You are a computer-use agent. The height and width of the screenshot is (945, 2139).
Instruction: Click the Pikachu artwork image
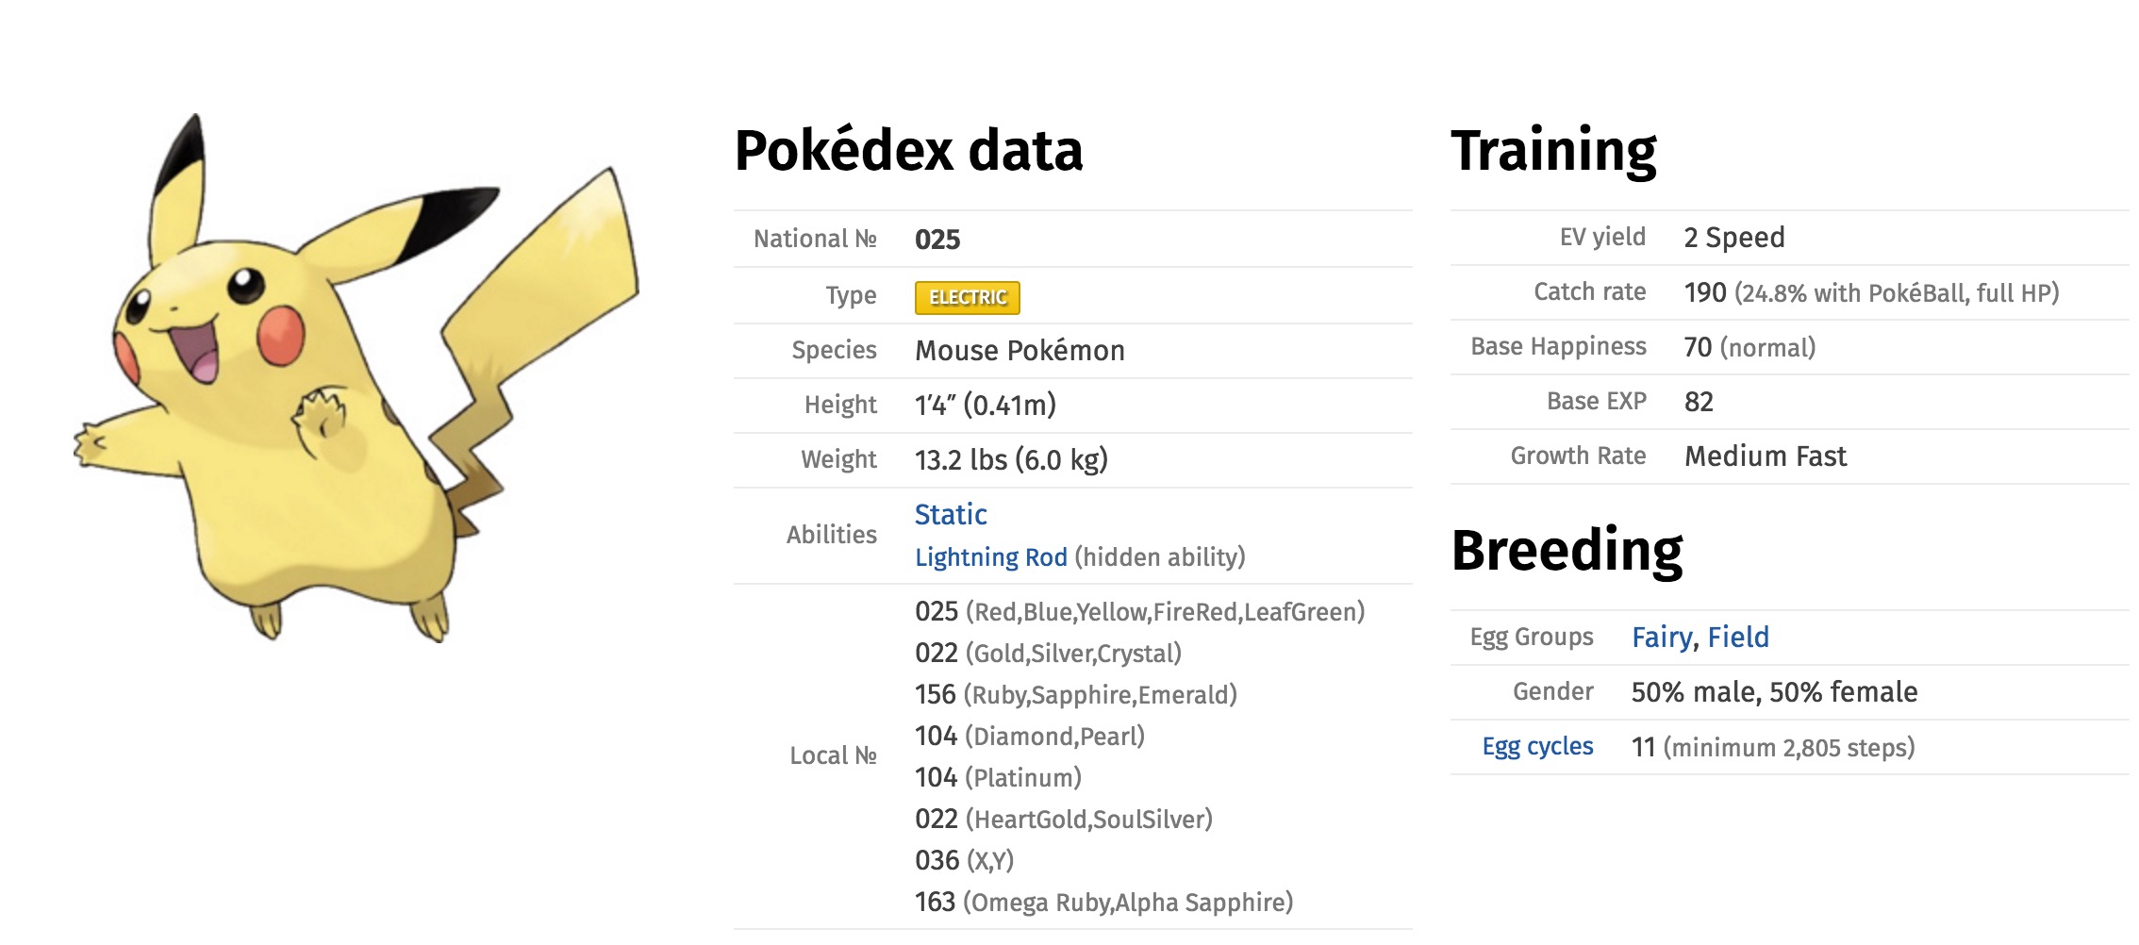tap(356, 378)
